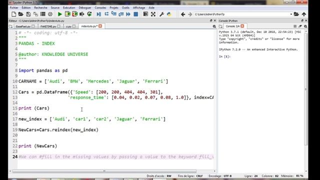Select the Console 1/A tab
The image size is (320, 180).
click(x=232, y=26)
